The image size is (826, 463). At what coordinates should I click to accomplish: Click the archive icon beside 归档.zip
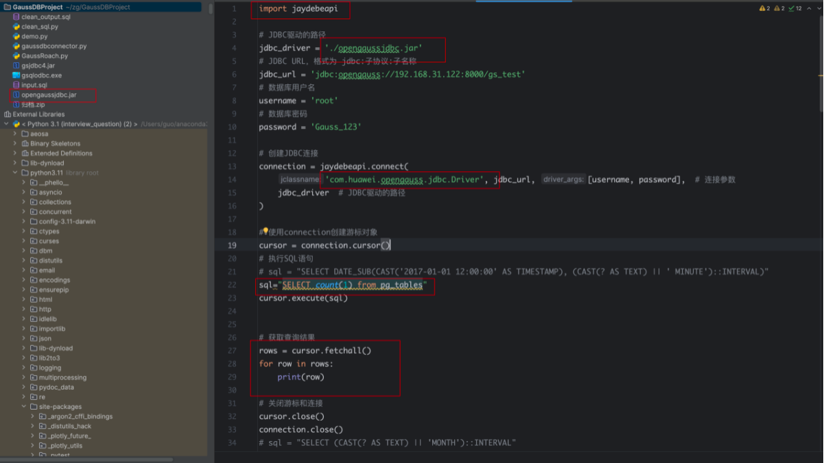(16, 105)
